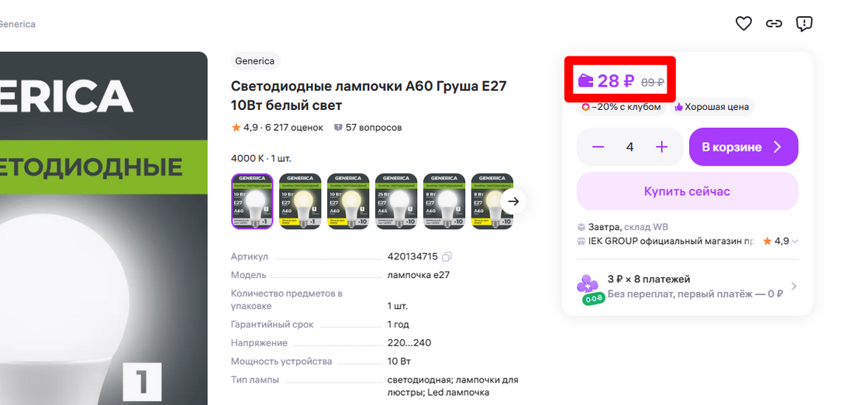
Task: Copy product link via chain icon
Action: point(774,24)
